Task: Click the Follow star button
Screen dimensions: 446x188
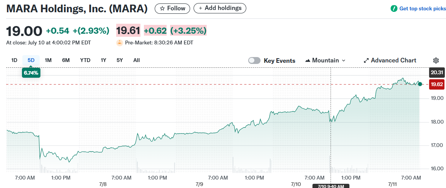Action: (173, 8)
